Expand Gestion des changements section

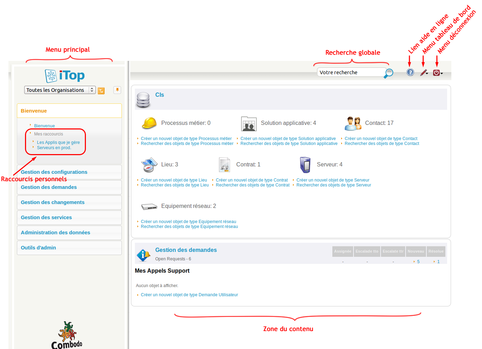[x=52, y=202]
